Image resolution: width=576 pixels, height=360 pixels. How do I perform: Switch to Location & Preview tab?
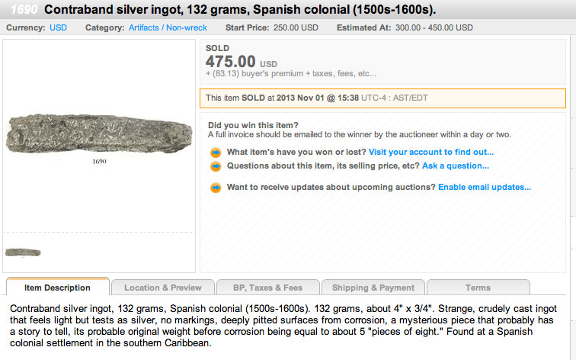pos(162,288)
